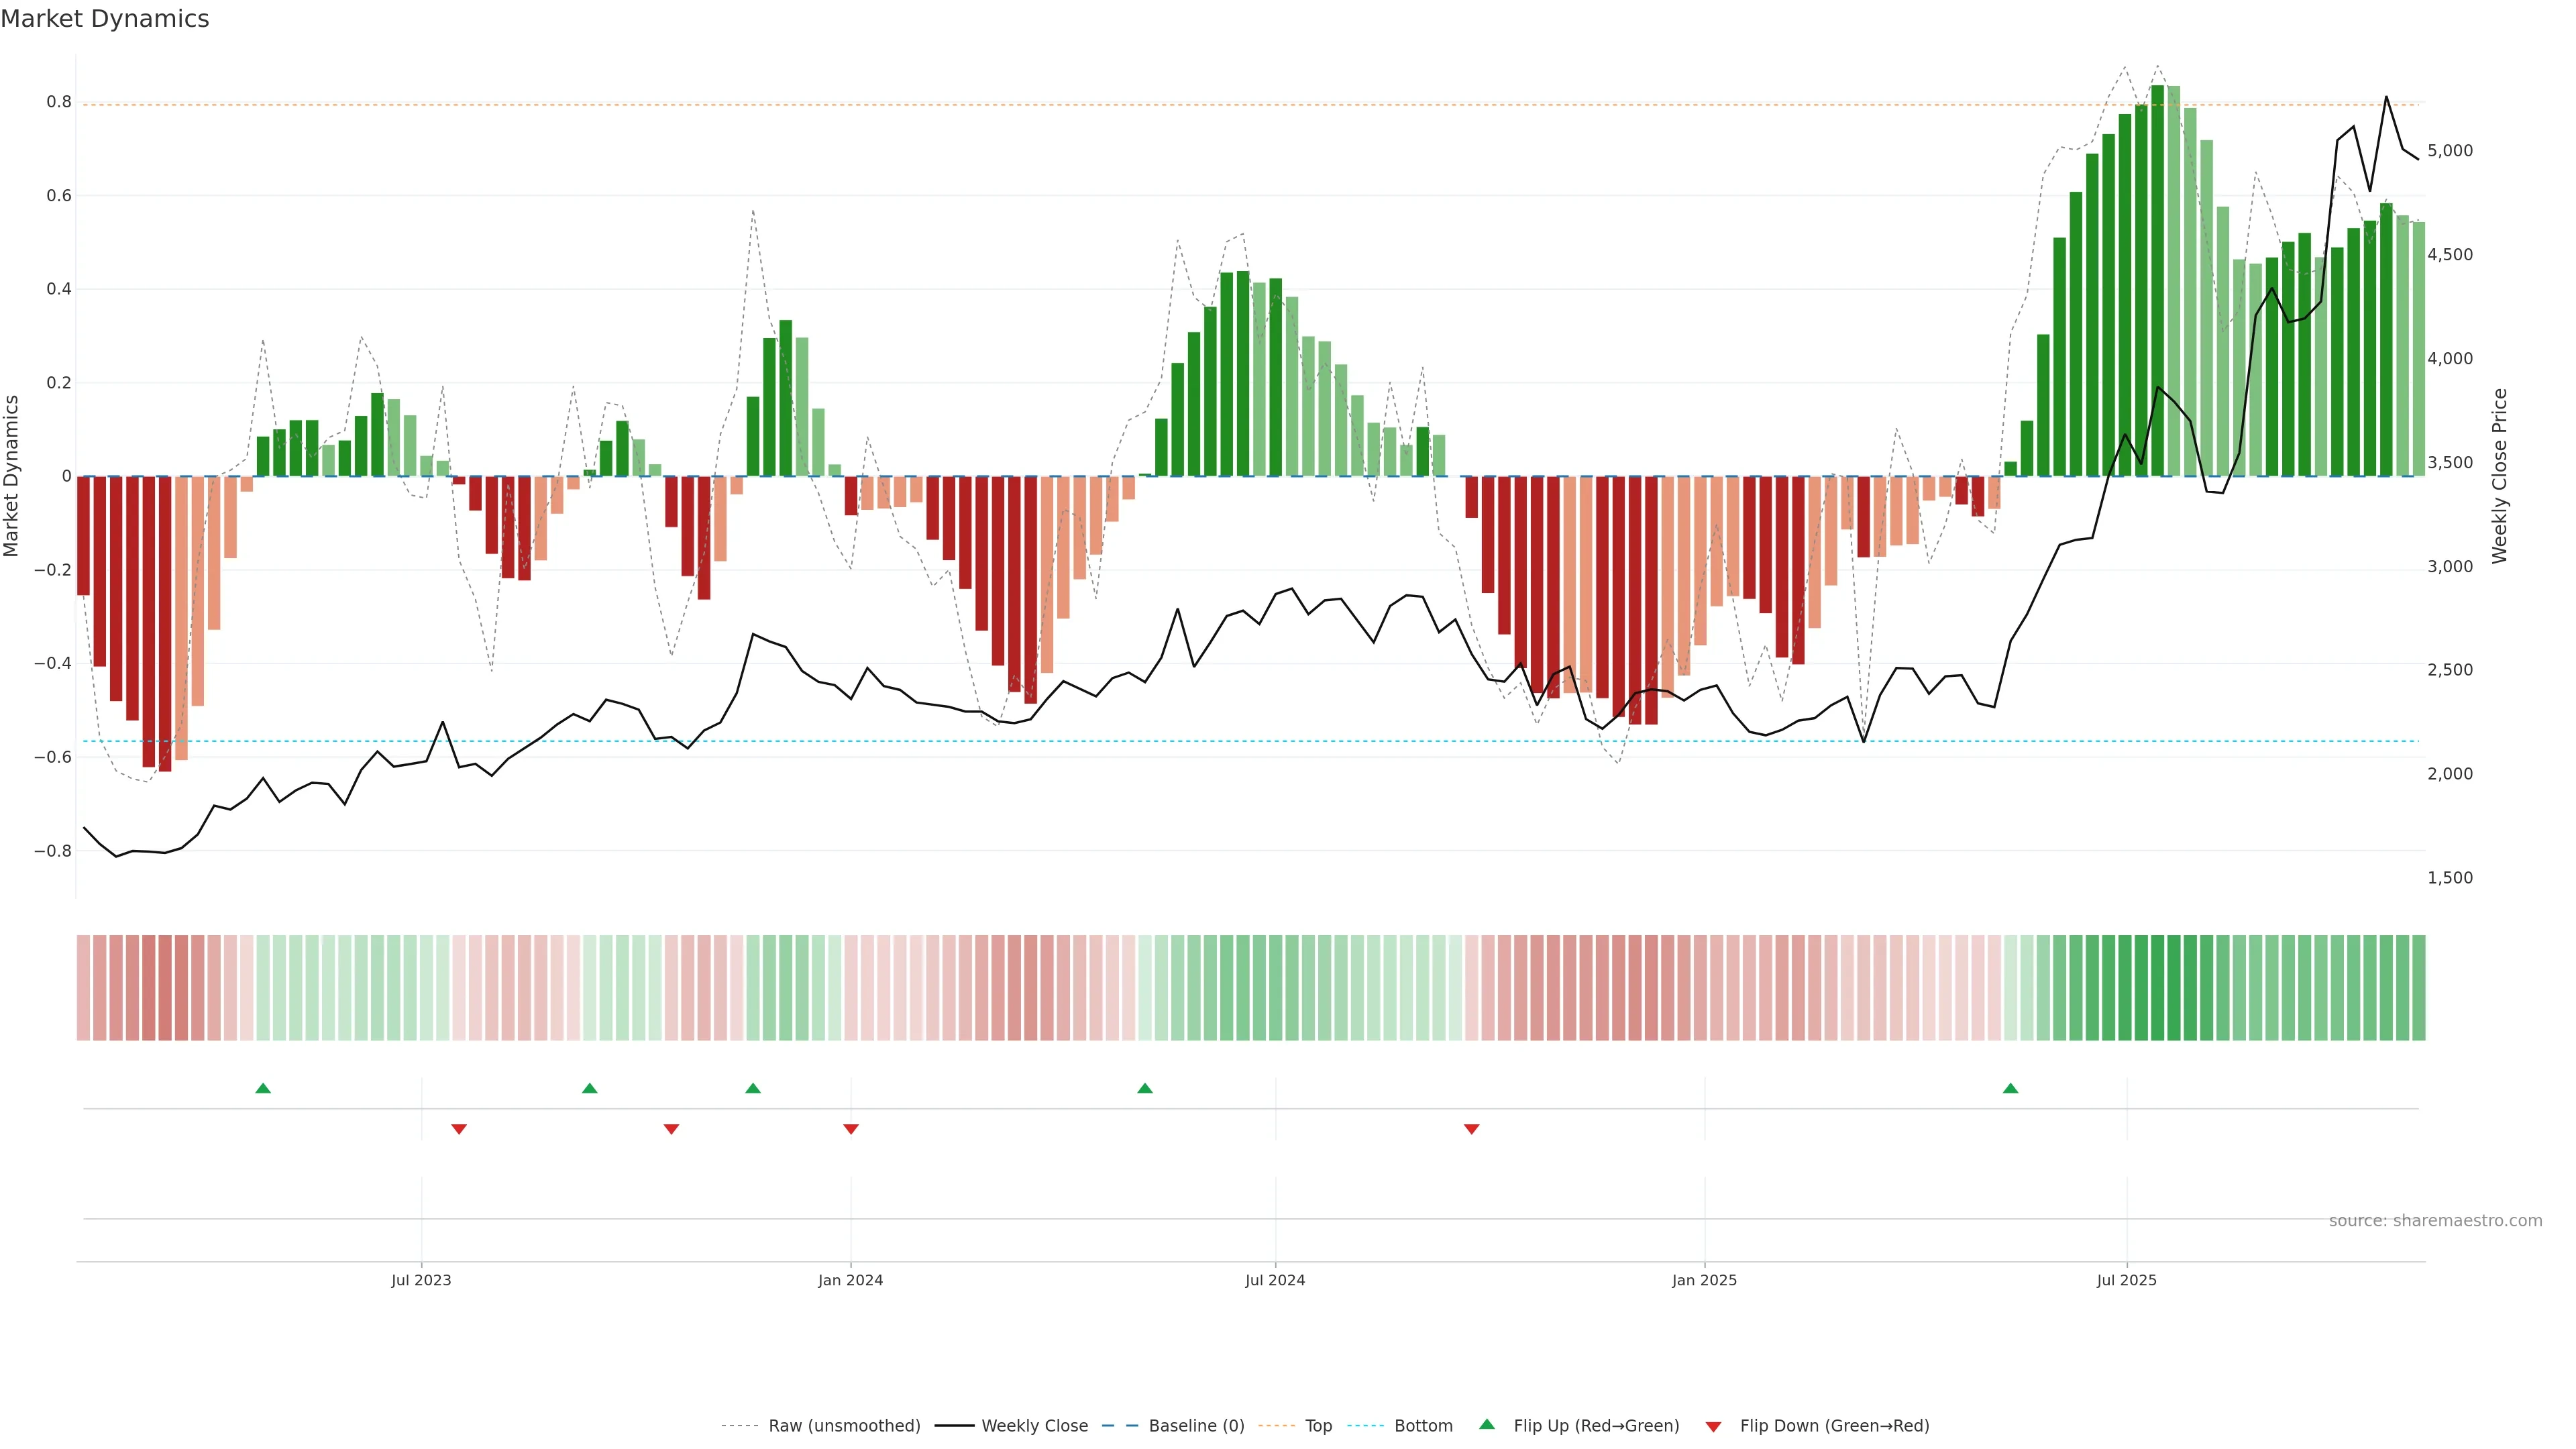Click the red flip-down triangle at Jan 2024

pyautogui.click(x=851, y=1129)
